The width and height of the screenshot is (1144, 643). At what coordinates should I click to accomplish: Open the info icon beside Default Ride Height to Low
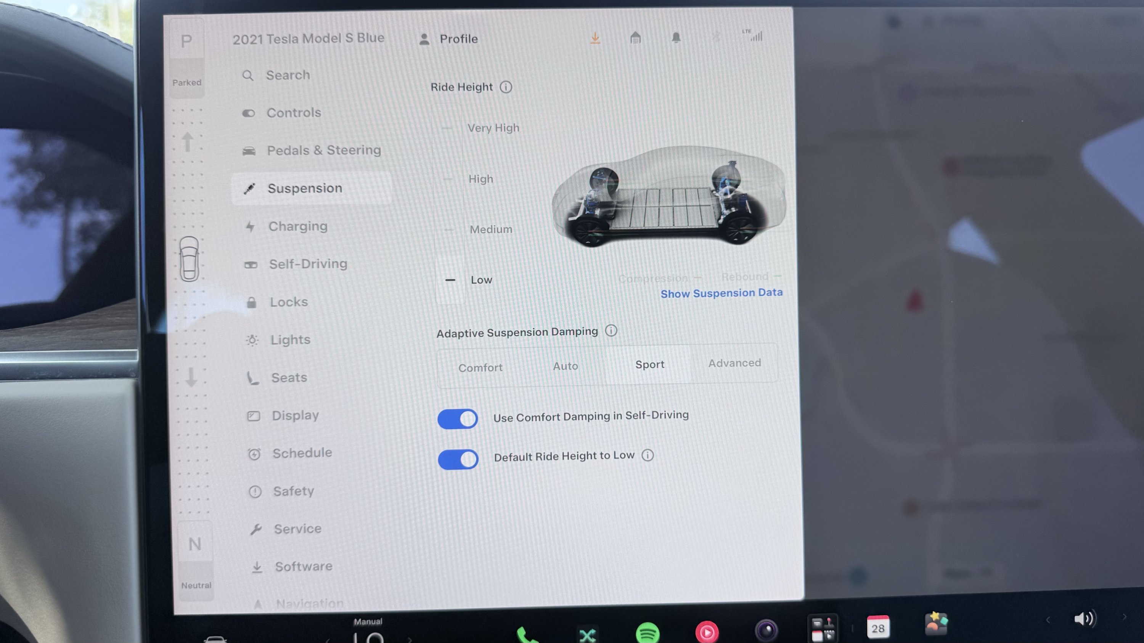click(x=648, y=455)
